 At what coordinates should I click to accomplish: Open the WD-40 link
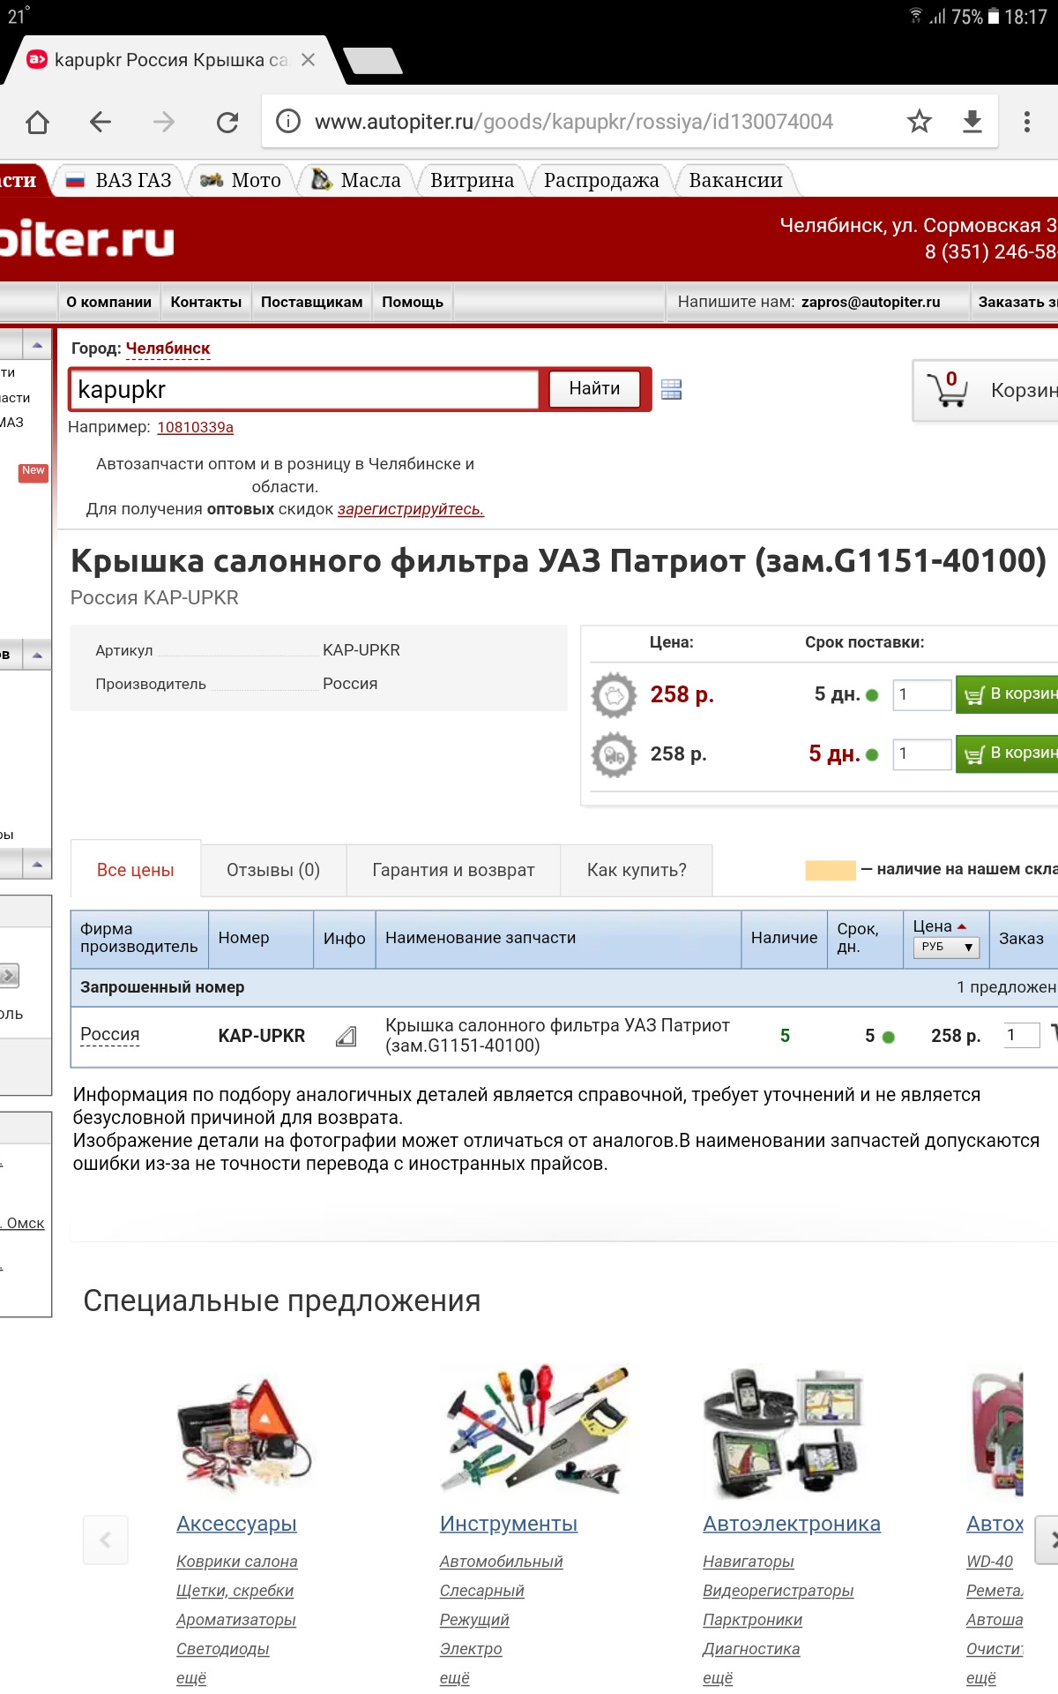tap(989, 1562)
